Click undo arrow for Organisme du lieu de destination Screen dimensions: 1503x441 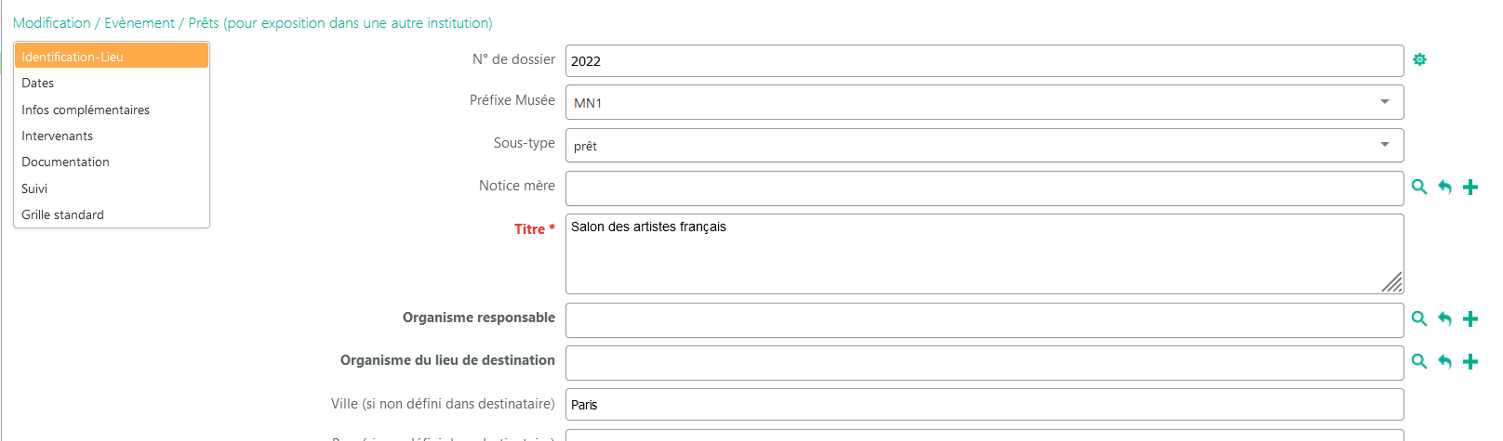pyautogui.click(x=1444, y=362)
